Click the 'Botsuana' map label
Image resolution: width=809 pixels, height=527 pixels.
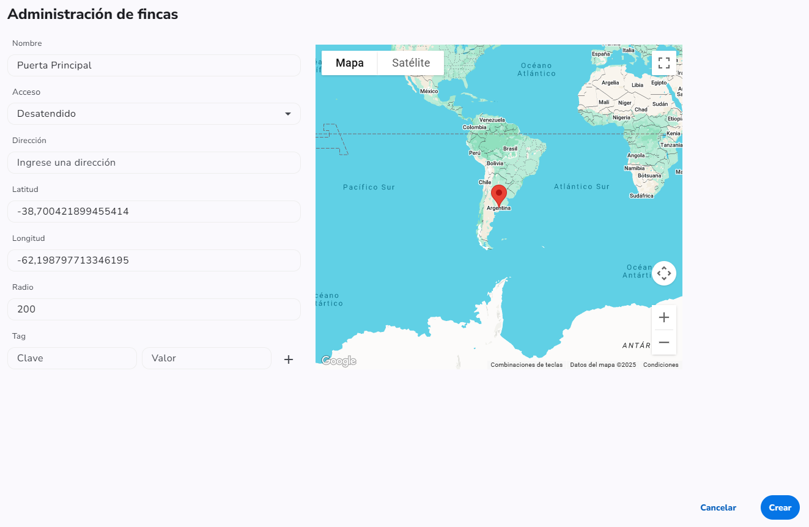(649, 175)
